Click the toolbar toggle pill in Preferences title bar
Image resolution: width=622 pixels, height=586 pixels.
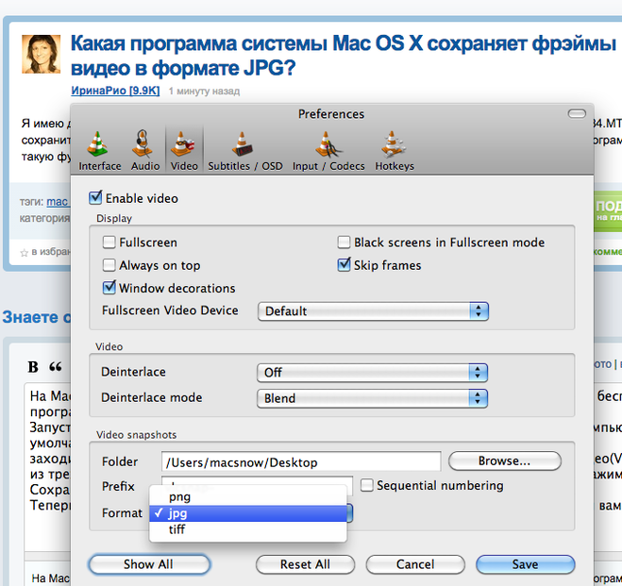[577, 114]
